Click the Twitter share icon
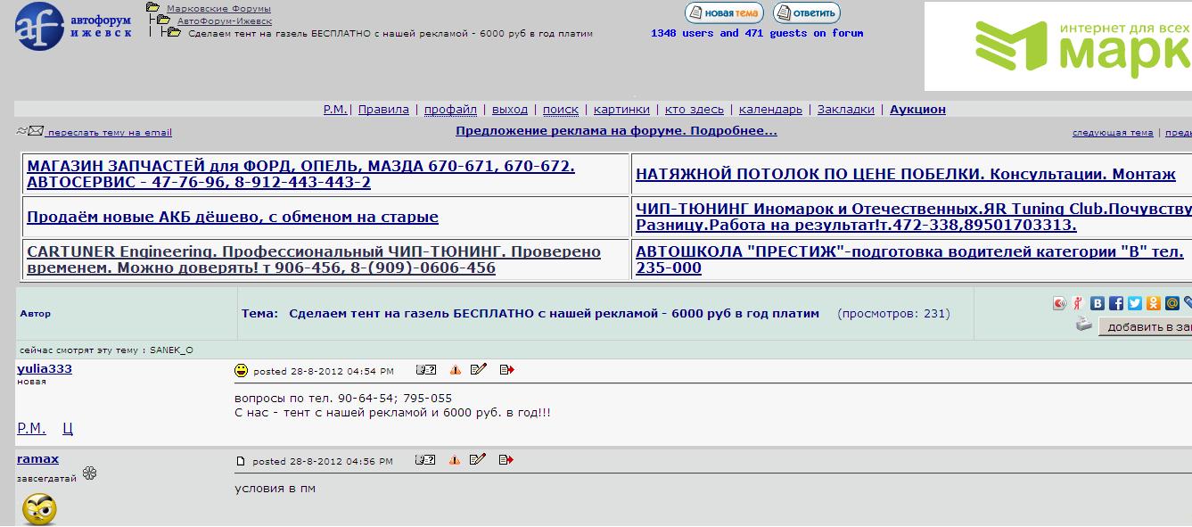This screenshot has height=527, width=1192. (x=1134, y=303)
